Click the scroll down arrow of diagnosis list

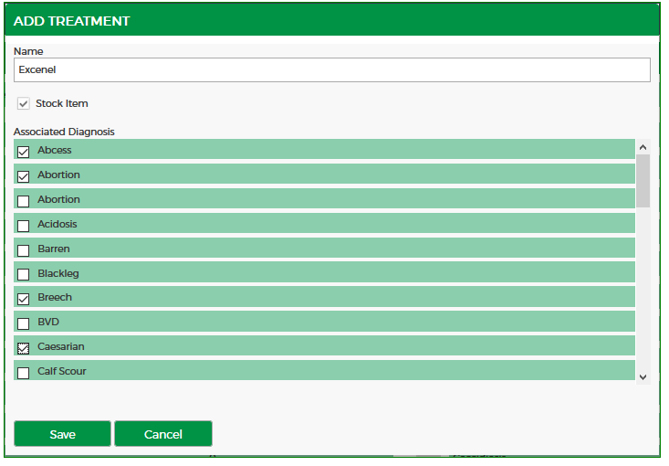point(643,377)
